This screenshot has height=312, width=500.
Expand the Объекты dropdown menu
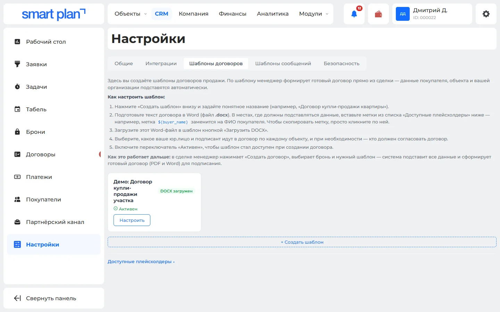131,14
